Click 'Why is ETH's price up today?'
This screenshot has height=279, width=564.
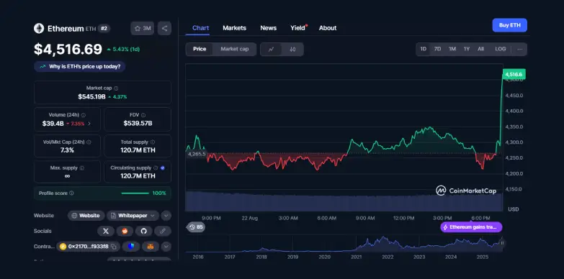[80, 66]
